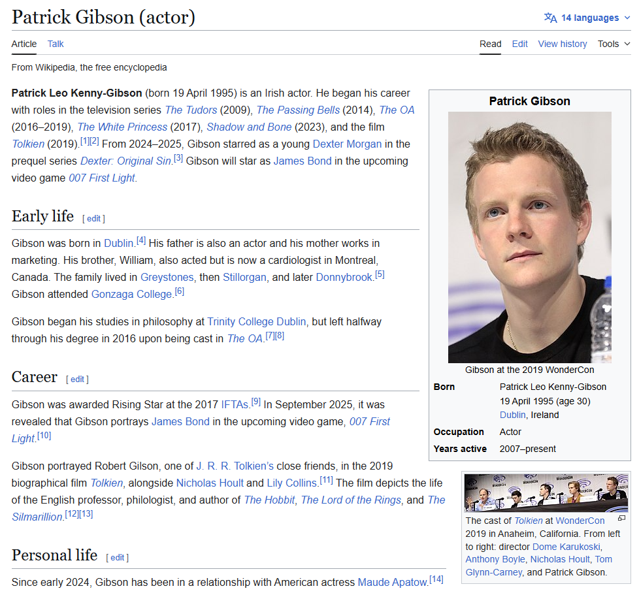Image resolution: width=639 pixels, height=597 pixels.
Task: Open the Gonzaga College link
Action: 131,294
